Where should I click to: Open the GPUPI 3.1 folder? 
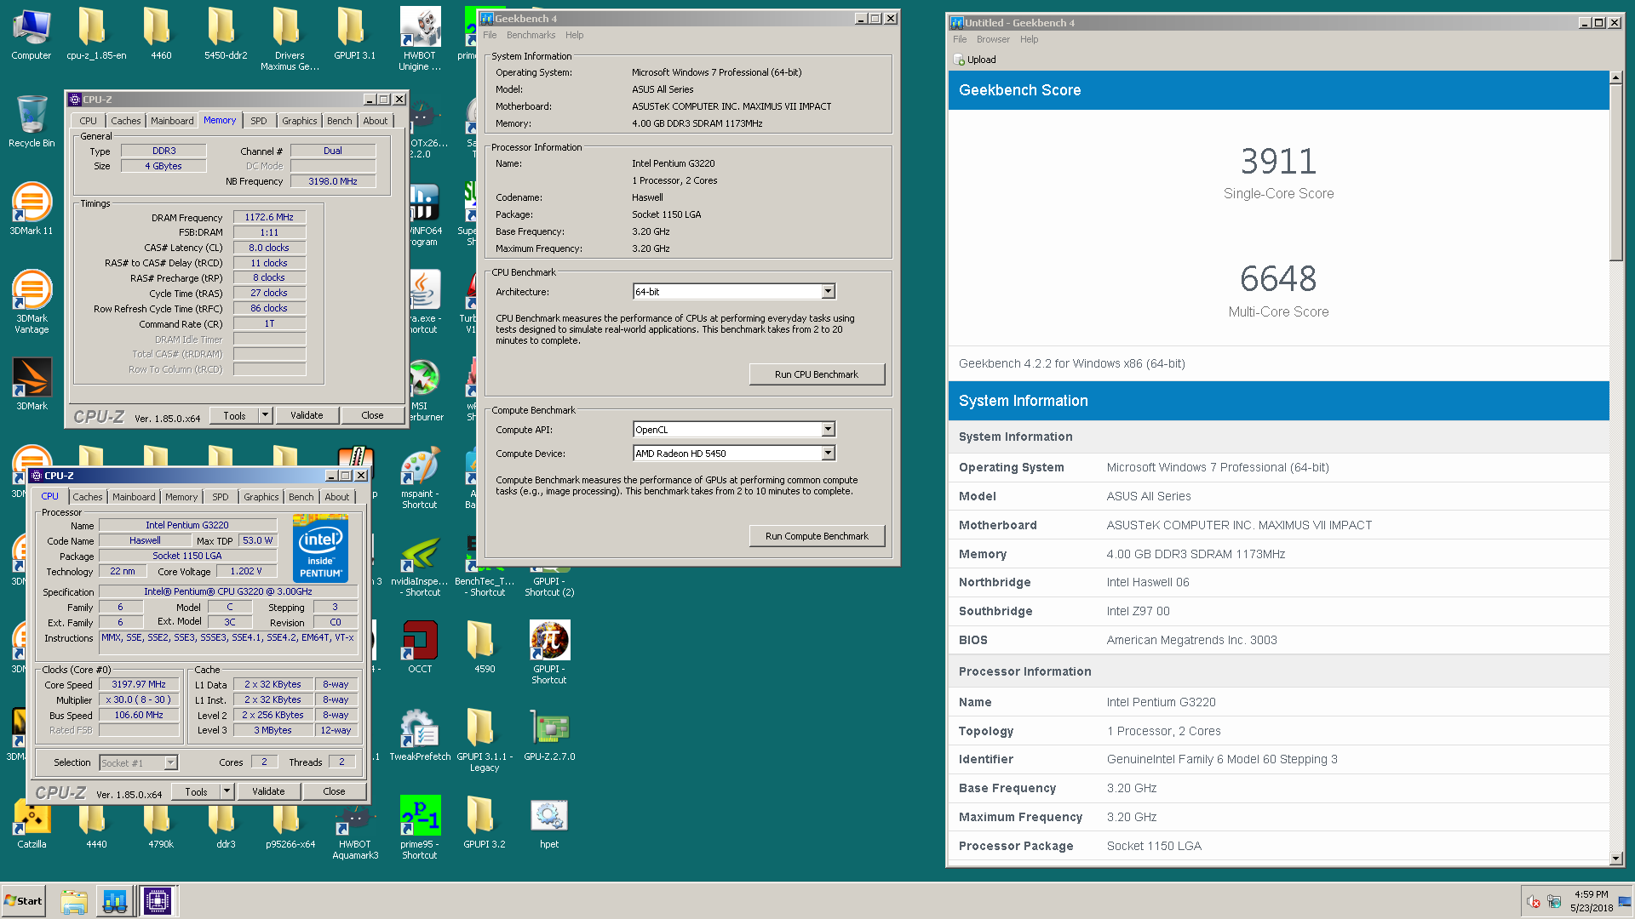(x=354, y=34)
